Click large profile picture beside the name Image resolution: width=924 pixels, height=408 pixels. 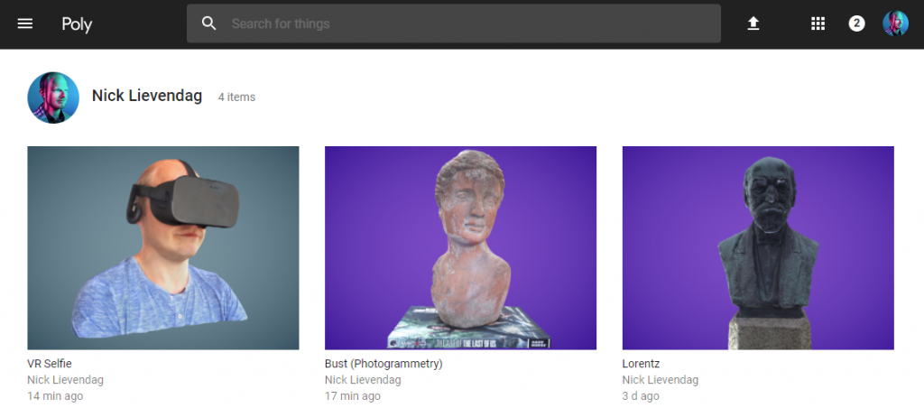53,97
